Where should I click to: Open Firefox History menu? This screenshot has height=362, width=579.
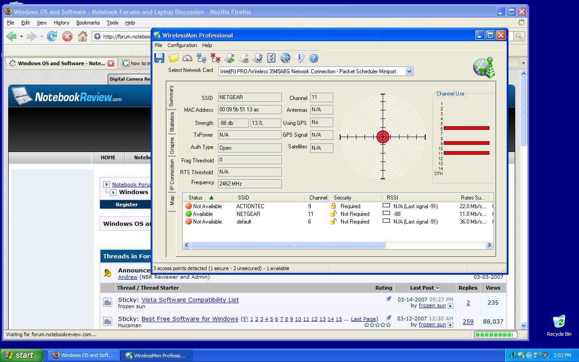pos(62,23)
